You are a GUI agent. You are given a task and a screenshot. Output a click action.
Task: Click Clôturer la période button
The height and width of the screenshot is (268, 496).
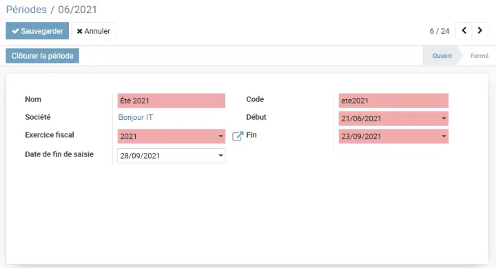coord(43,56)
